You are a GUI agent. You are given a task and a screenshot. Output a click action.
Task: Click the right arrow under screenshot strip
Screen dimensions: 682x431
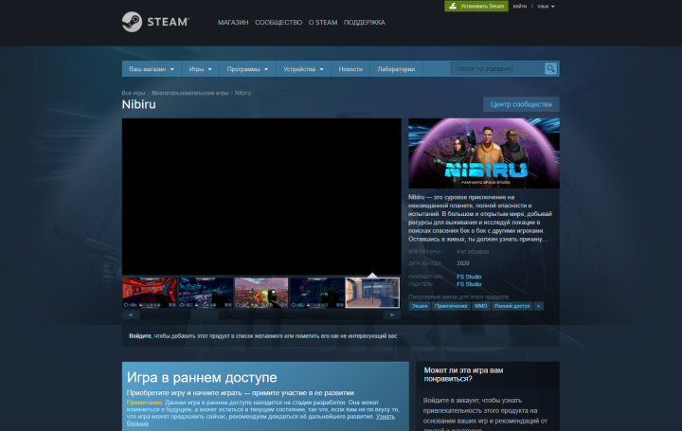pyautogui.click(x=392, y=314)
